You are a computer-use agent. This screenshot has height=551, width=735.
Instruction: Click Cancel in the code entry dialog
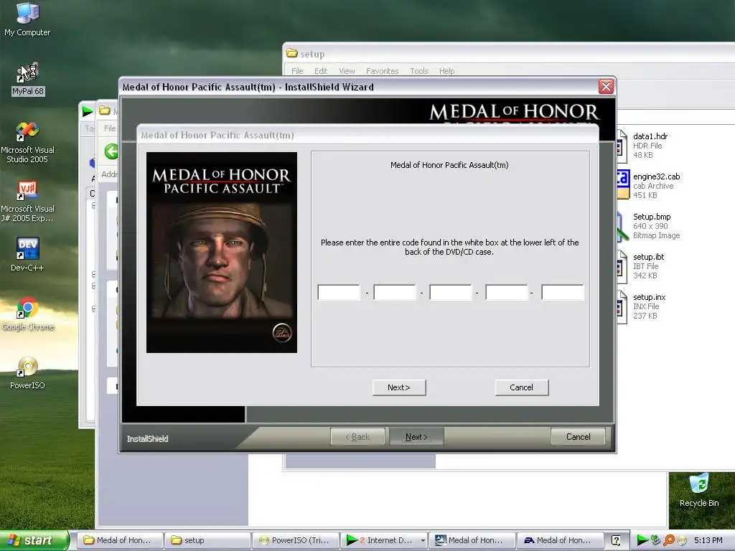521,387
